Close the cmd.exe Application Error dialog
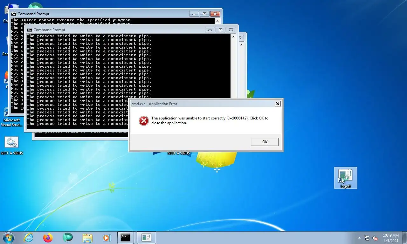The width and height of the screenshot is (407, 244). (278, 104)
